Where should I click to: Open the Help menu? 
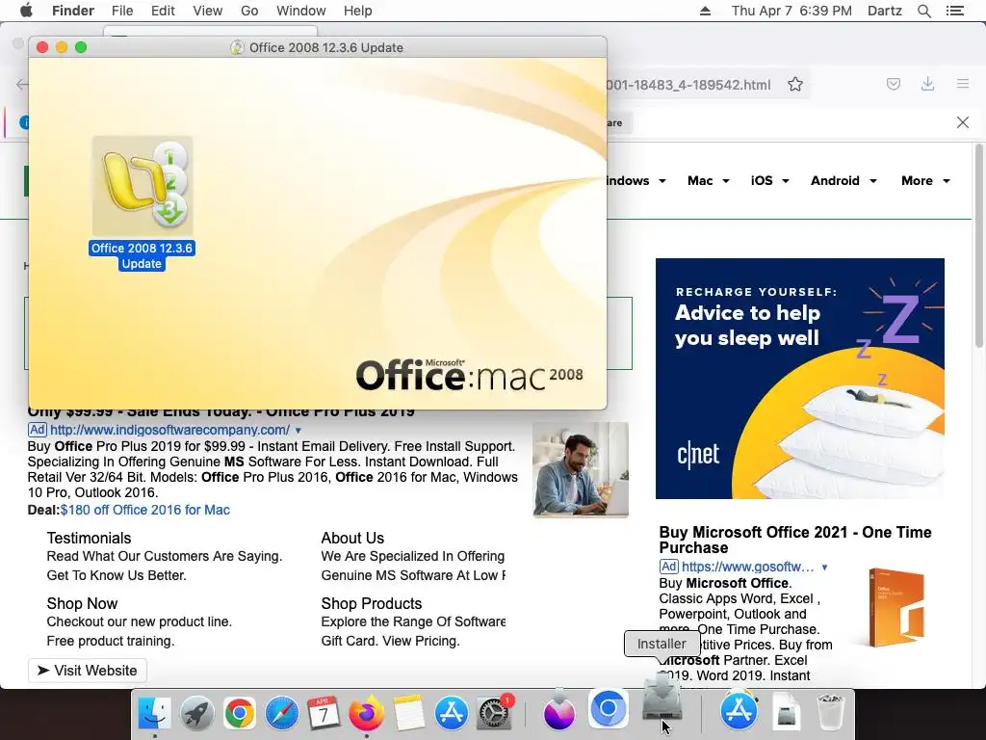(x=358, y=11)
